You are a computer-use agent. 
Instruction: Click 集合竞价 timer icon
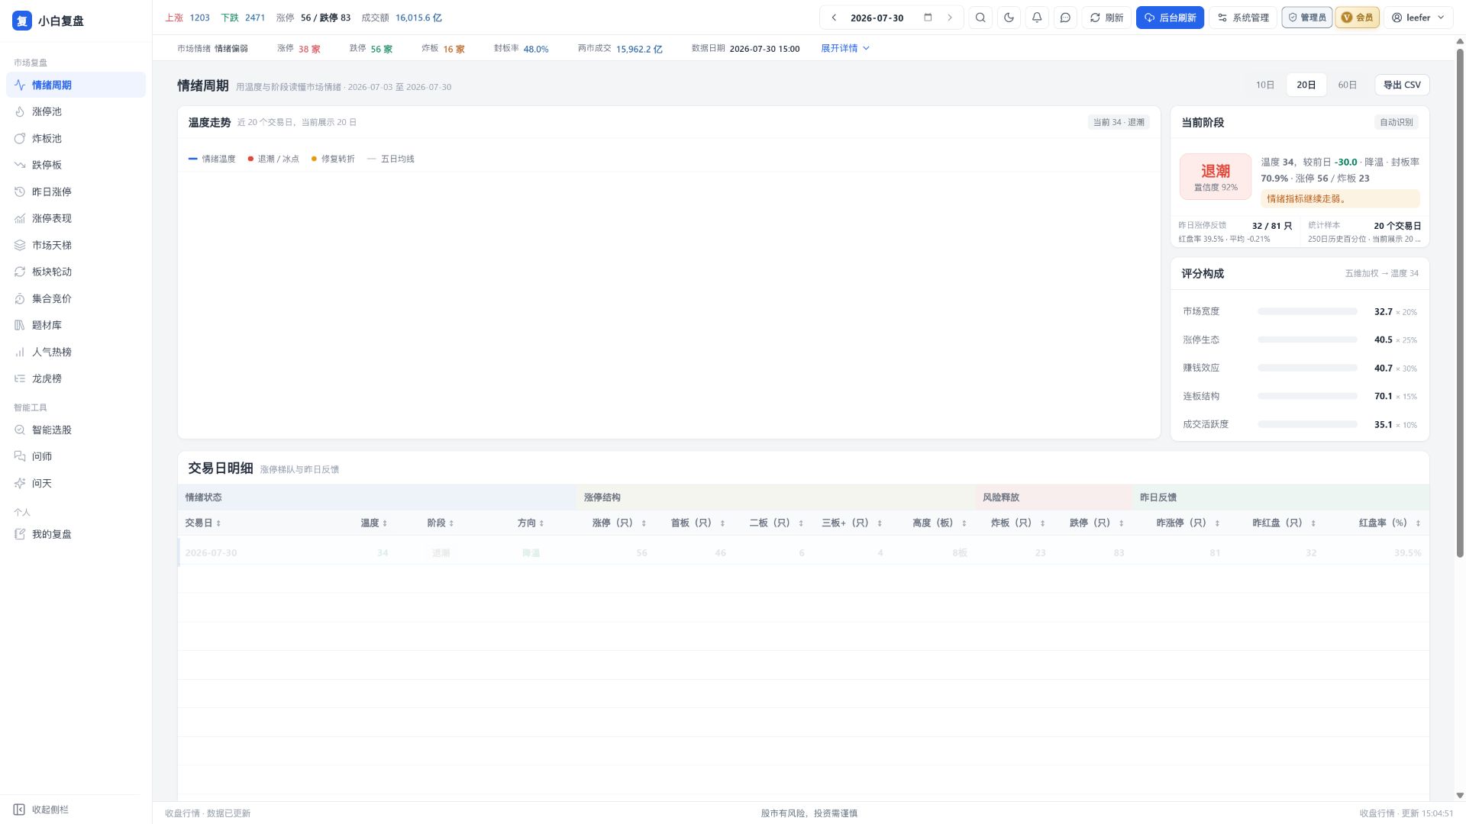[x=20, y=298]
